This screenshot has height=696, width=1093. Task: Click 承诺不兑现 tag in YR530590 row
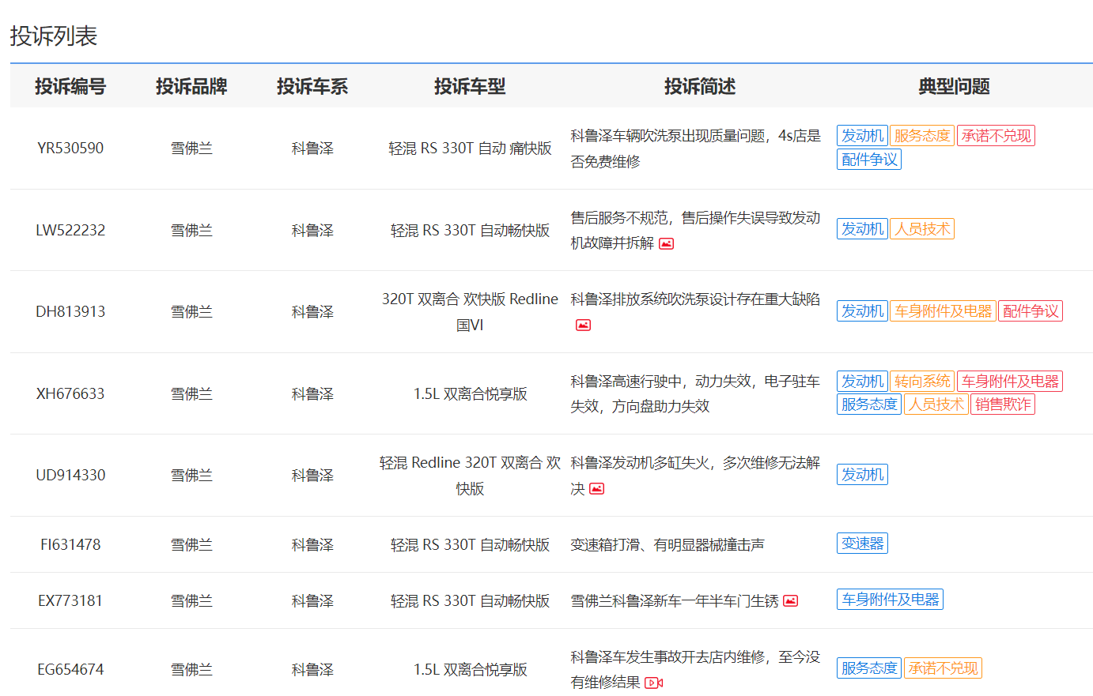996,136
